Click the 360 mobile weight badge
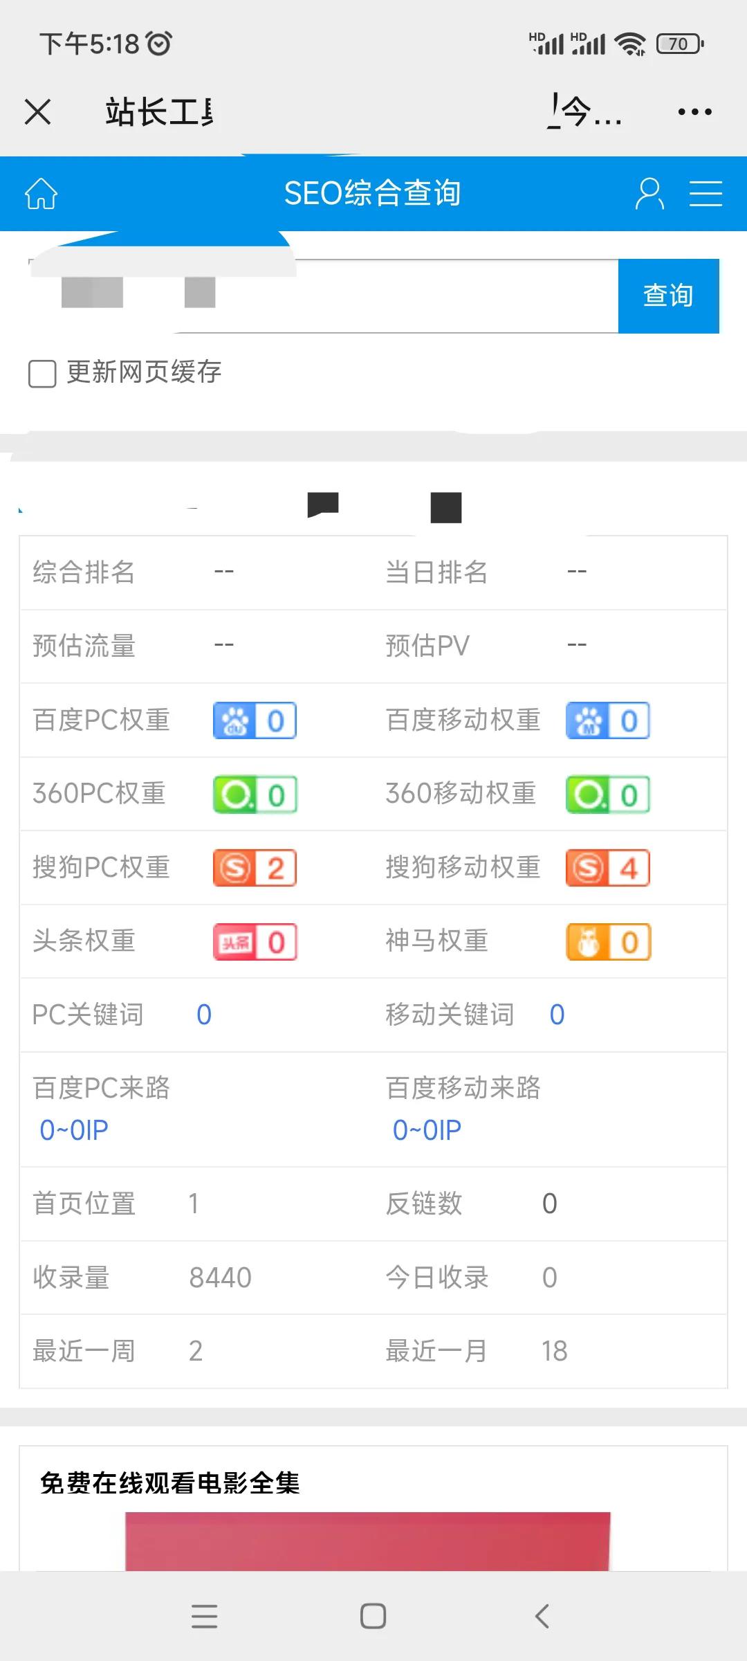Image resolution: width=747 pixels, height=1661 pixels. pos(607,795)
